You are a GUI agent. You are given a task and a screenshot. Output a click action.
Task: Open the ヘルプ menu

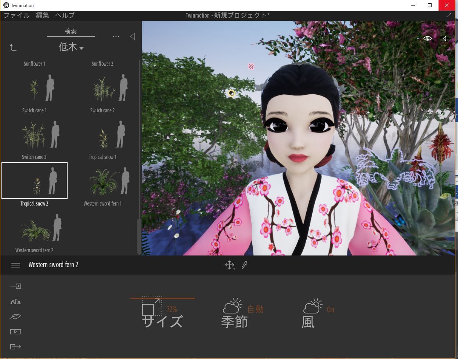[65, 15]
